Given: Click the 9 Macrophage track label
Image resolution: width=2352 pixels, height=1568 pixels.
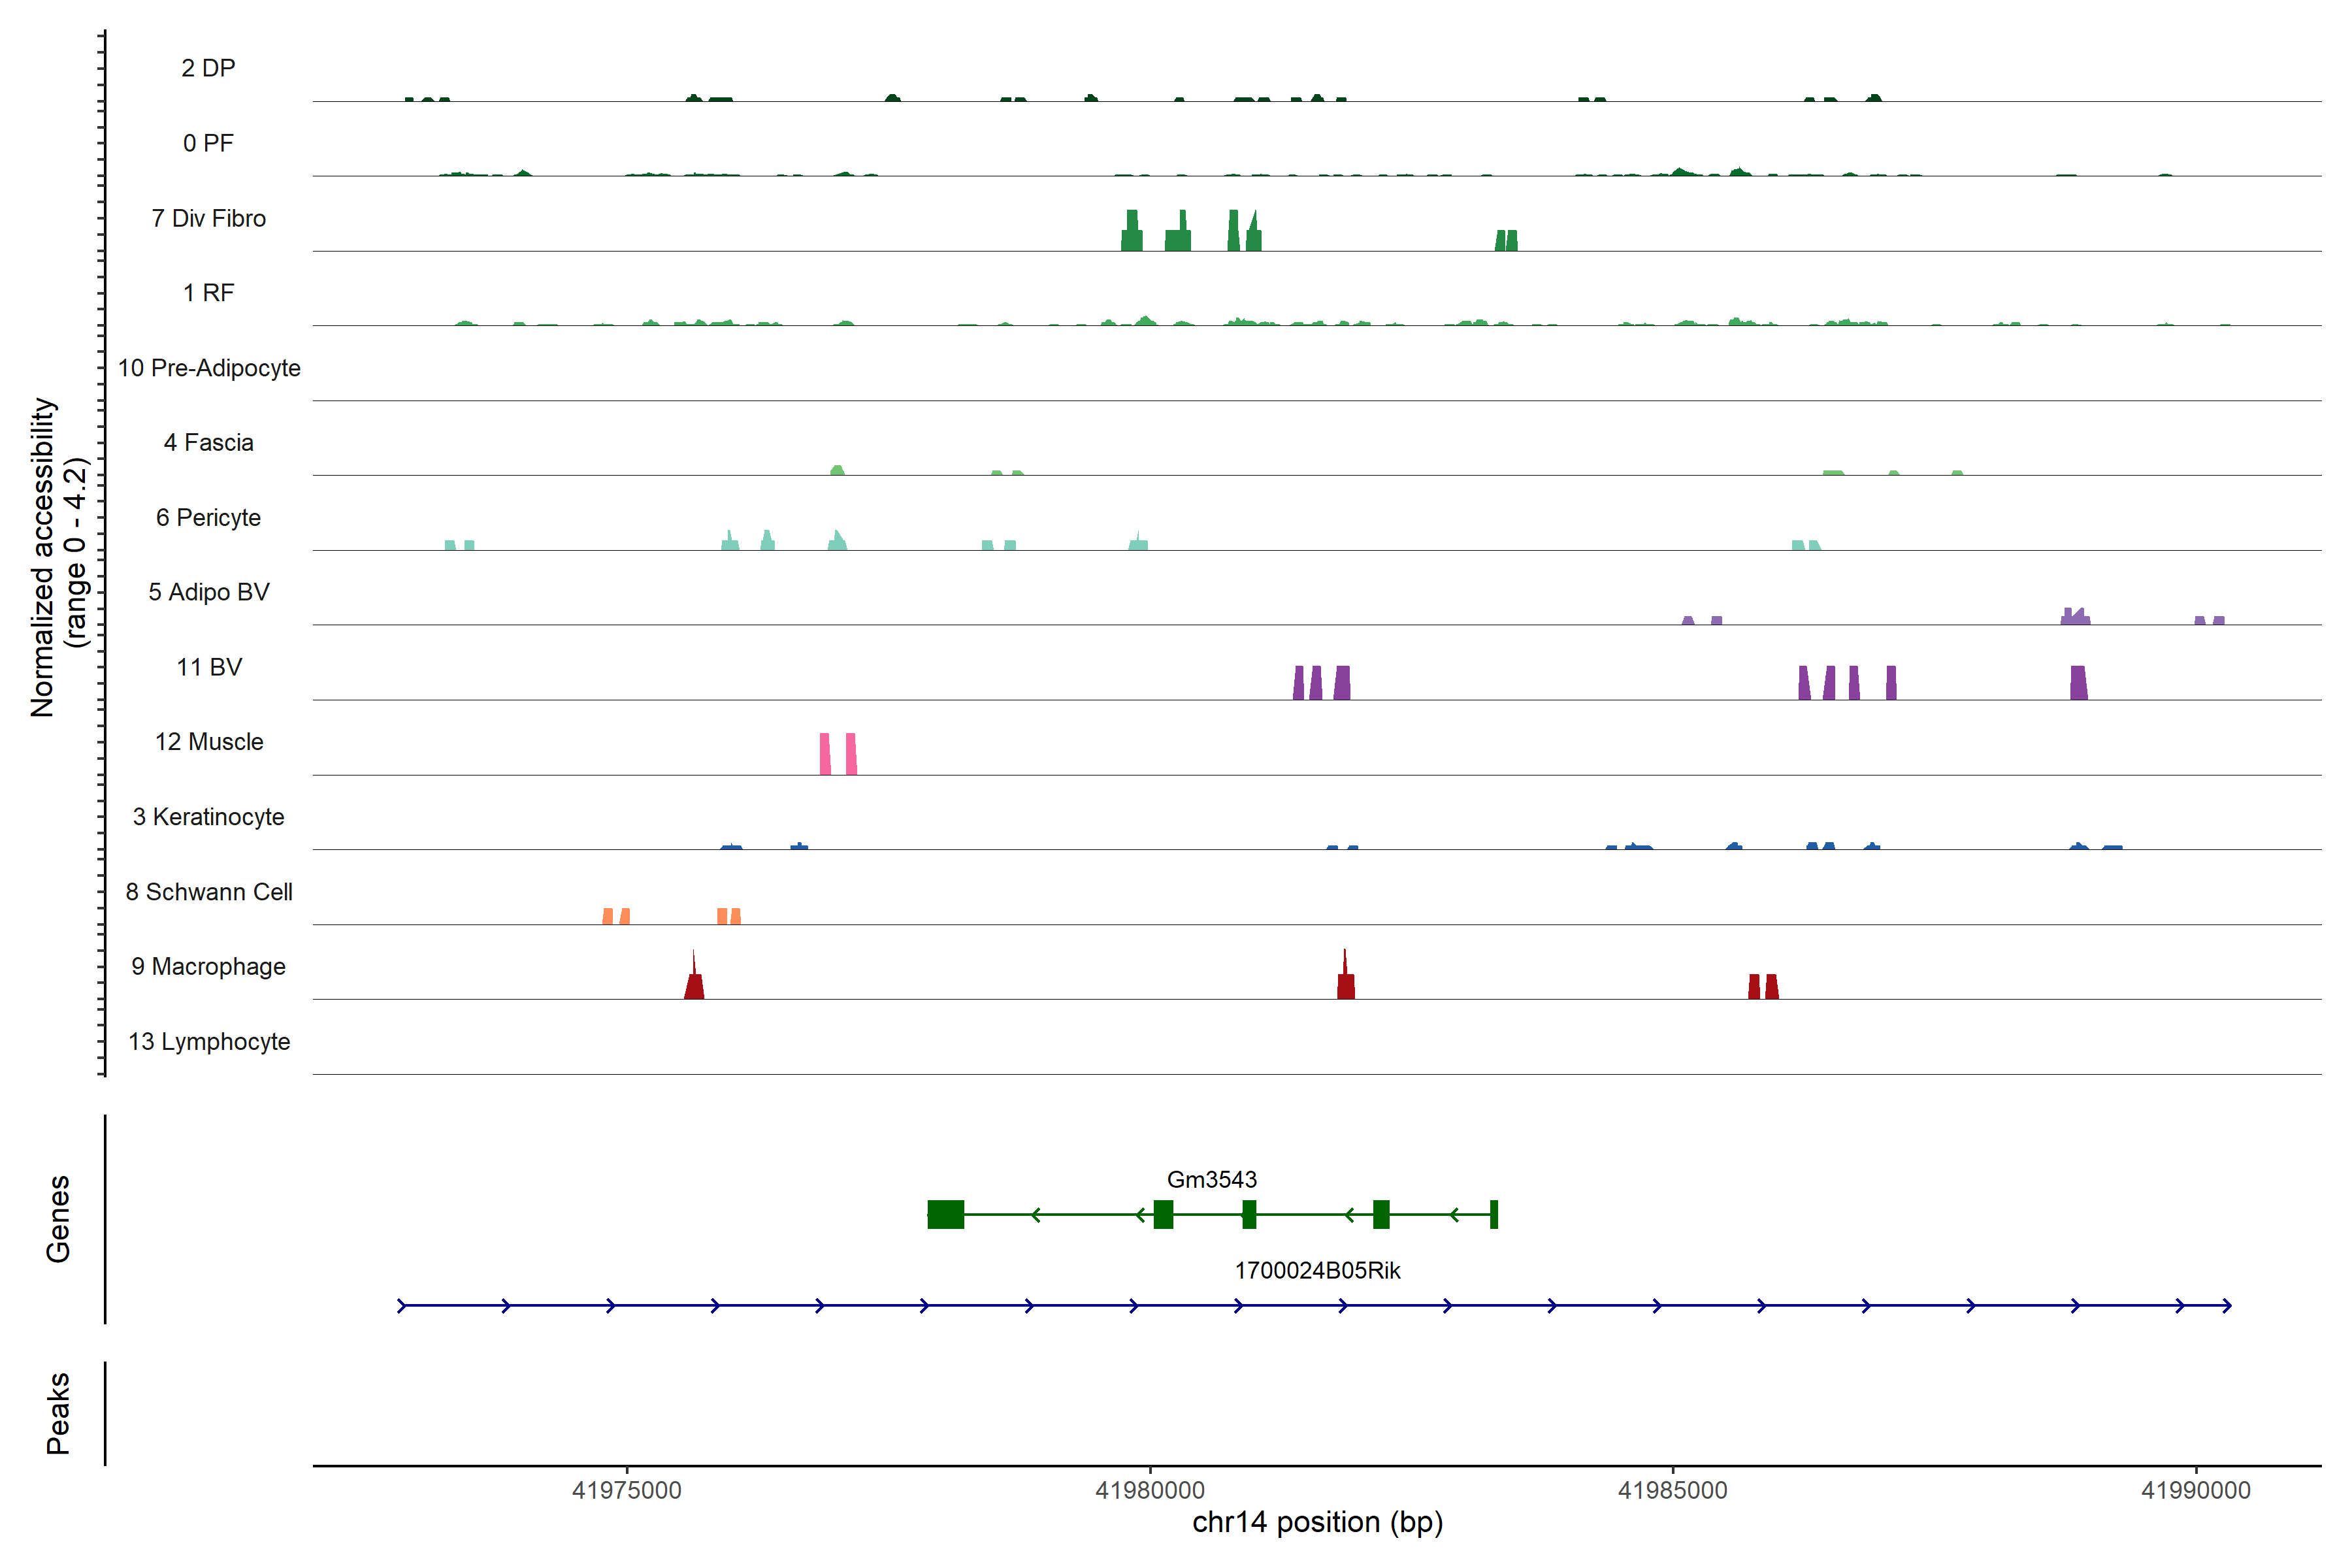Looking at the screenshot, I should [x=208, y=966].
